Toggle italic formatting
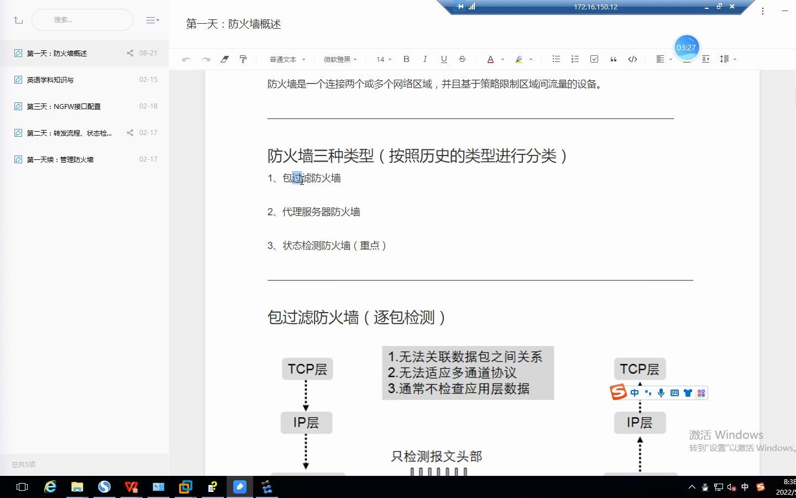796x498 pixels. 425,59
